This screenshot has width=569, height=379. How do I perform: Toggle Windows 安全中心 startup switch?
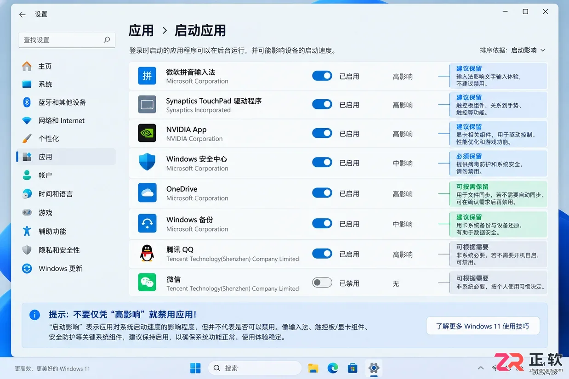click(x=322, y=162)
